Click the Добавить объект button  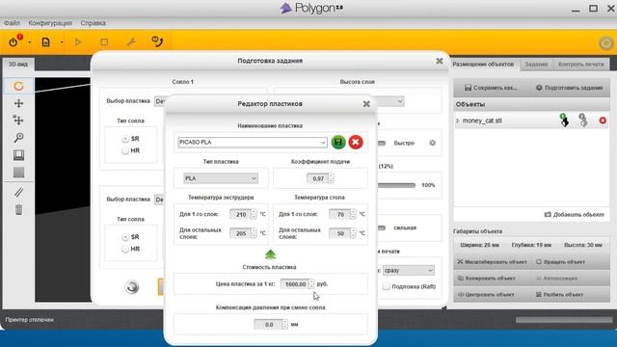point(575,214)
